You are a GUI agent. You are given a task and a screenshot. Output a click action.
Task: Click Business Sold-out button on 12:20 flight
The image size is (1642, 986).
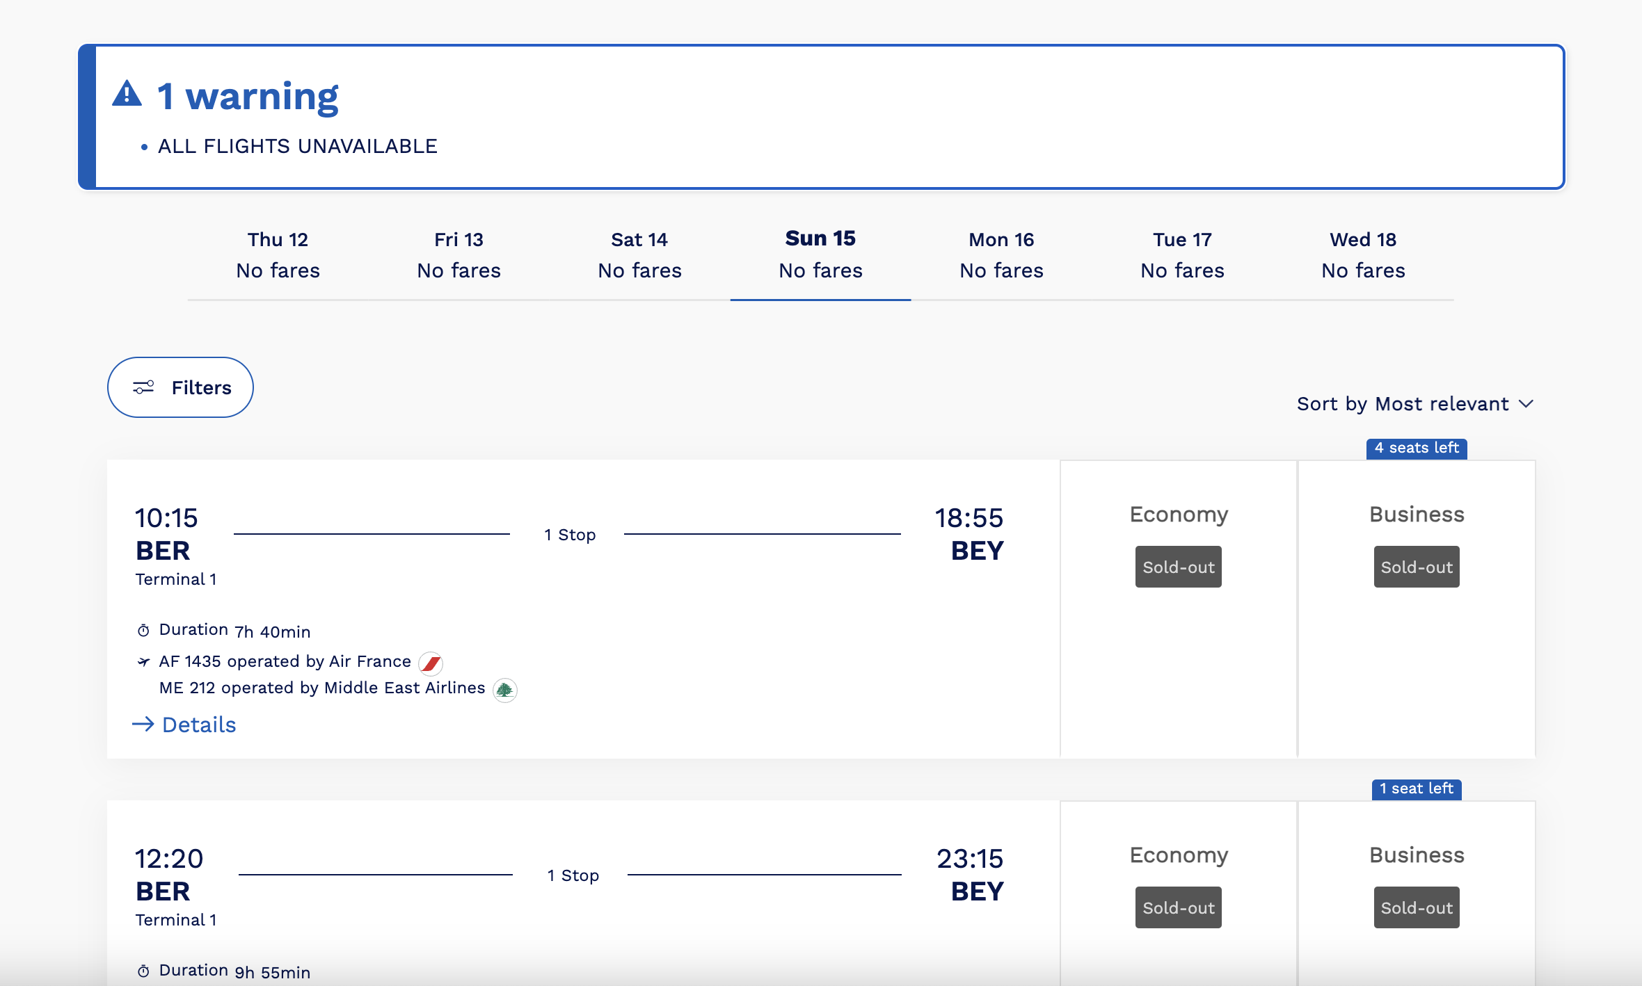tap(1416, 907)
